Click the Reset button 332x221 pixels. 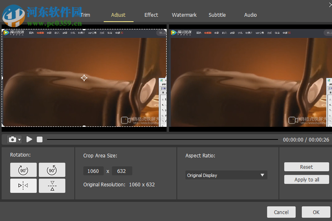tap(306, 167)
